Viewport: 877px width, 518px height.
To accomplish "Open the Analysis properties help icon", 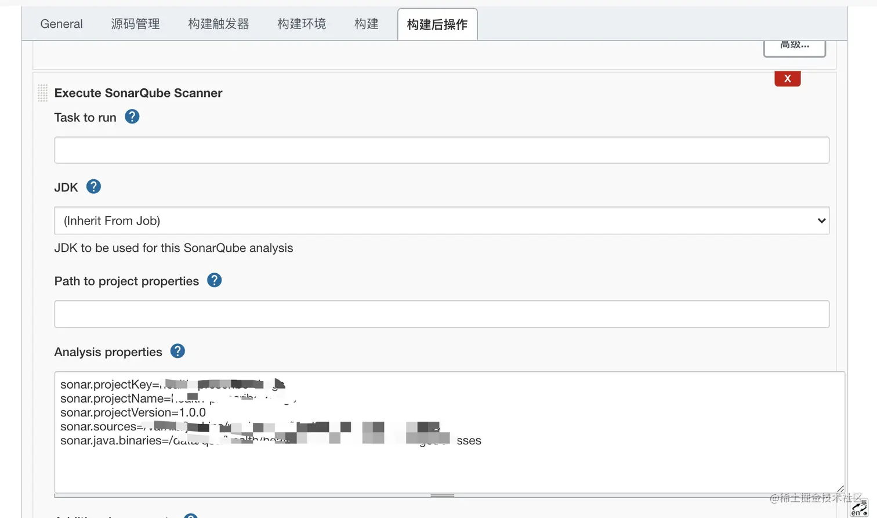I will pos(177,351).
